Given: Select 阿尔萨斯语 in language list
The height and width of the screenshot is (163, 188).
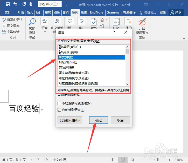Looking at the screenshot, I should pyautogui.click(x=92, y=68).
